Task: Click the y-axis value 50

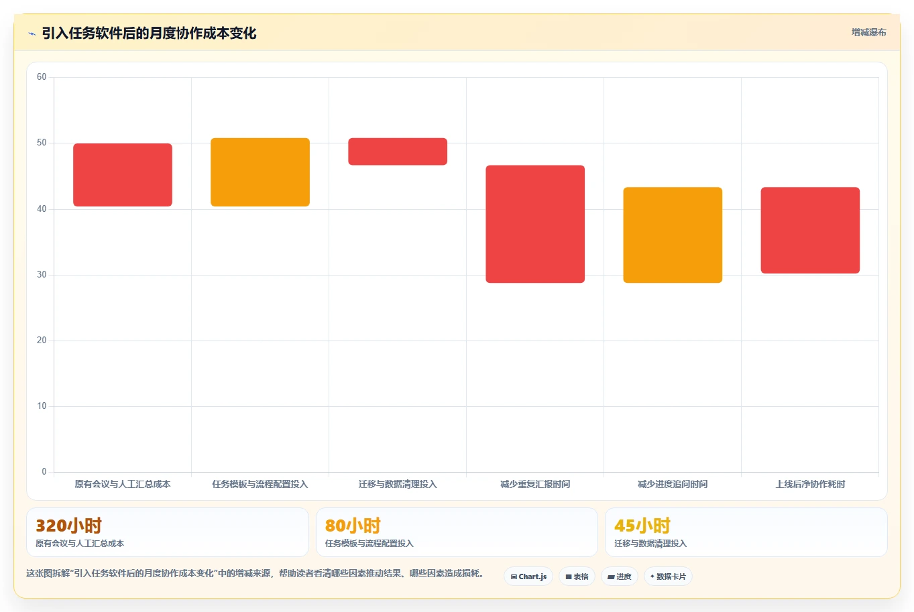Action: click(42, 143)
